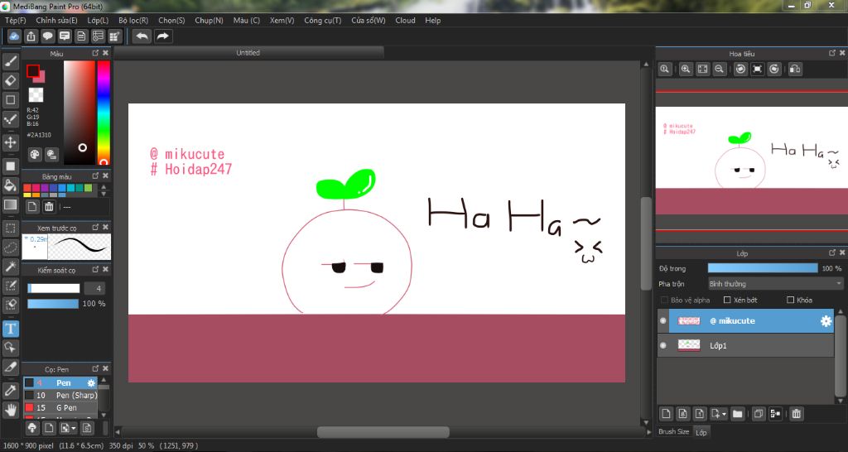Viewport: 848px width, 452px height.
Task: Add a new layer folder
Action: 737,414
